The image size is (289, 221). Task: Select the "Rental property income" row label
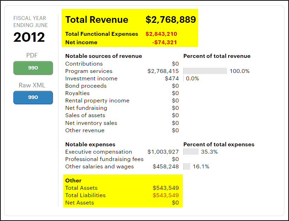click(x=97, y=101)
